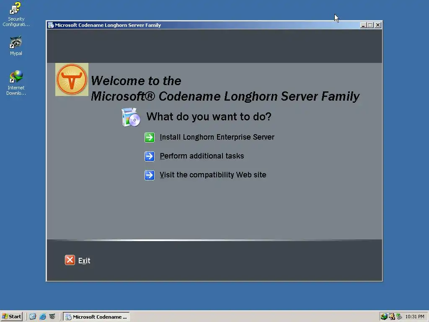Open Visit the compatibility Web site link
Viewport: 429px width, 322px height.
[213, 175]
